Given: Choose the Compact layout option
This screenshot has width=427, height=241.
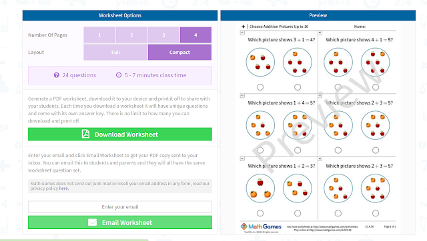Looking at the screenshot, I should 179,52.
